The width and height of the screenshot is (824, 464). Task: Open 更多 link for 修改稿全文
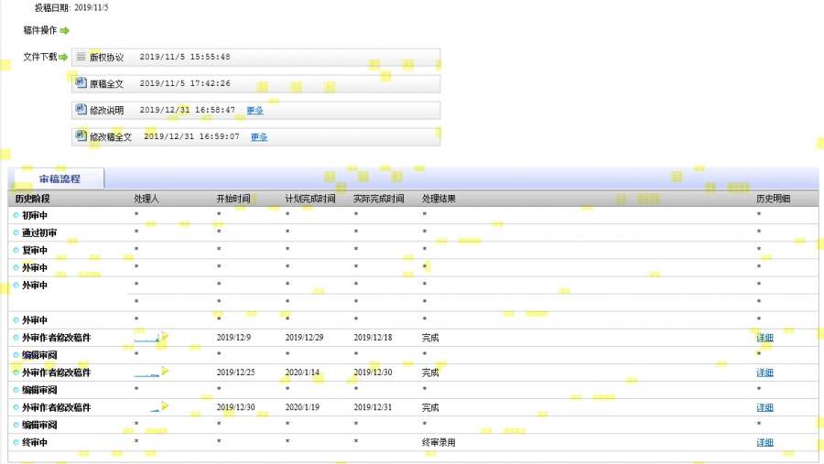259,136
